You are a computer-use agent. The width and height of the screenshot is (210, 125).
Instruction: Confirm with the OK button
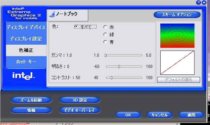(128, 115)
